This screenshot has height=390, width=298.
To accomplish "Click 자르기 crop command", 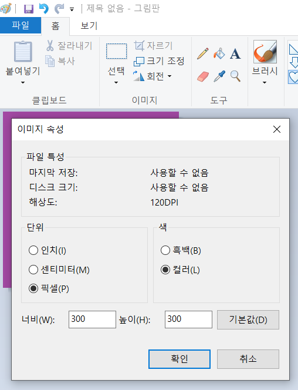I will click(153, 46).
